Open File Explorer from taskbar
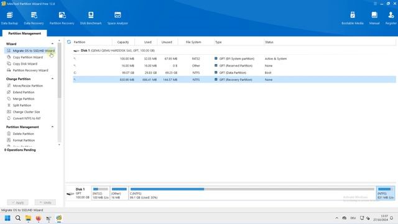 (28, 218)
